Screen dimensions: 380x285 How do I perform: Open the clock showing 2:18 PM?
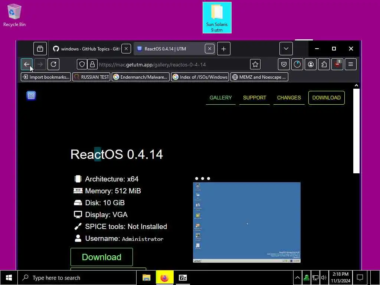point(341,278)
